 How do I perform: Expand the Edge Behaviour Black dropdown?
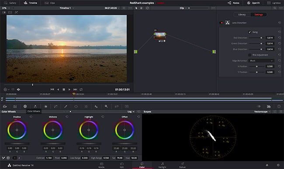[x=261, y=61]
